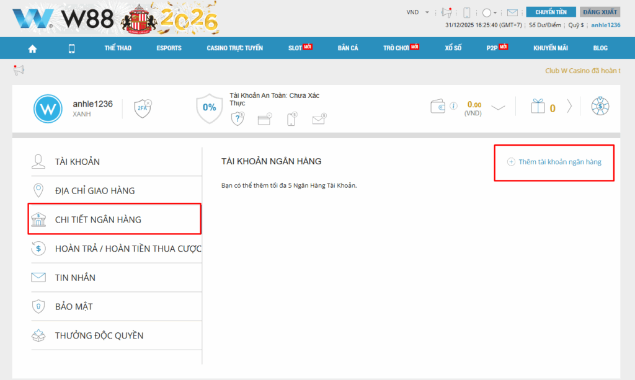Open the envelope messages icon in header
This screenshot has width=635, height=380.
512,12
